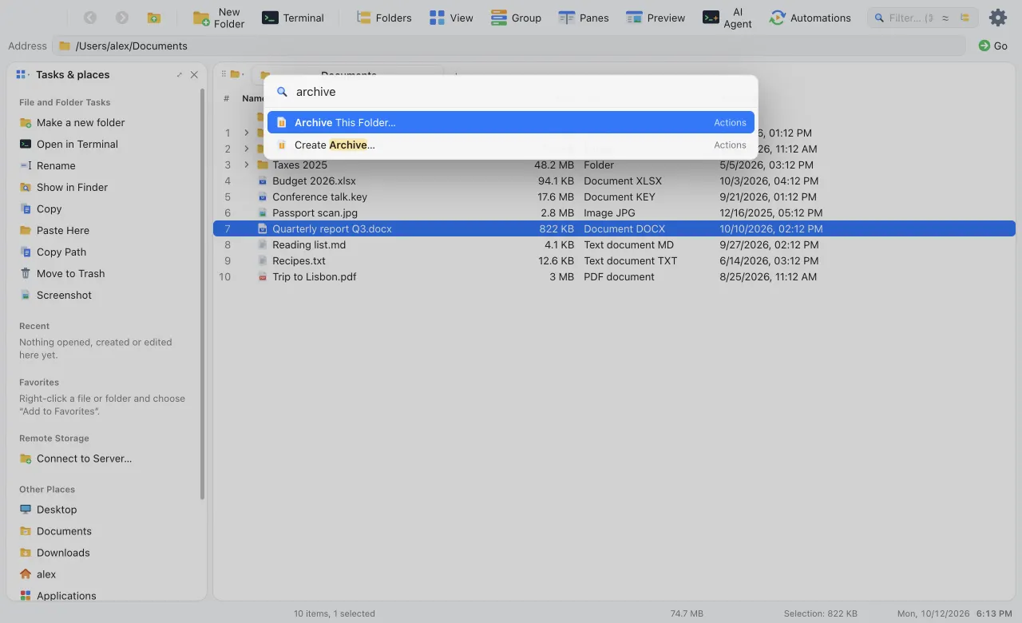This screenshot has width=1022, height=623.
Task: Expand the Taxes 2025 folder chevron
Action: [247, 165]
